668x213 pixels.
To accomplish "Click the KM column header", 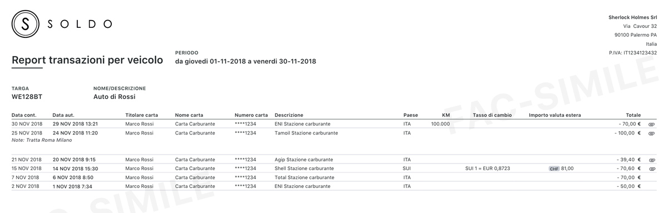I will tap(445, 115).
